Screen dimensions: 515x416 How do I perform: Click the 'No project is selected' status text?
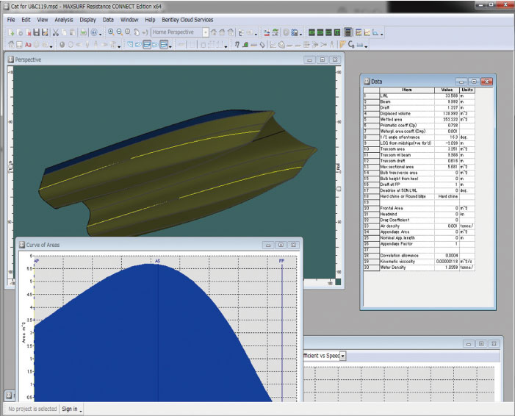[x=32, y=409]
